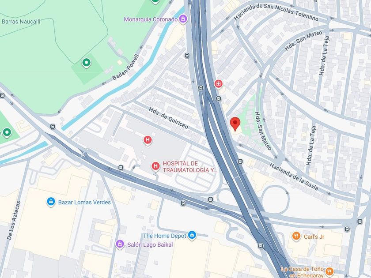The image size is (371, 278).
Task: Open the Monarquia Coronado purple marker
Action: pyautogui.click(x=183, y=19)
